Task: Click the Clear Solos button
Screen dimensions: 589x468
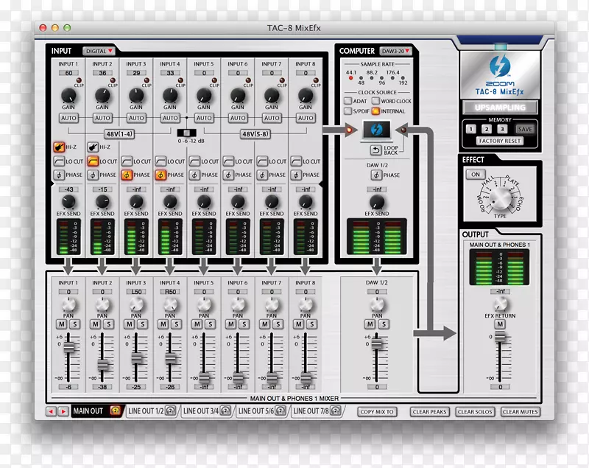Action: click(475, 411)
